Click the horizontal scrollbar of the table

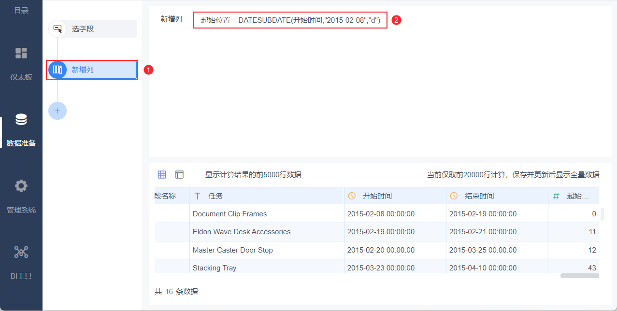coord(580,276)
